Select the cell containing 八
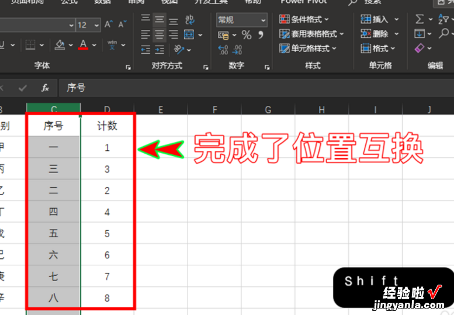Screen dimensions: 454x315 [x=53, y=297]
